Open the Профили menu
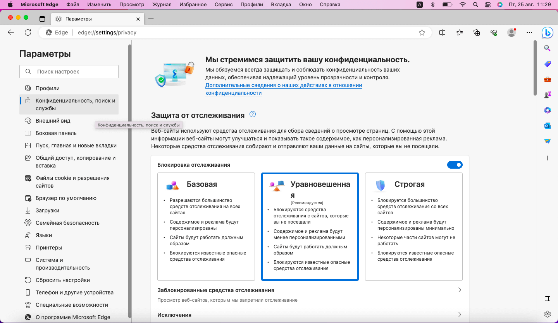Viewport: 558px width, 323px height. (251, 5)
